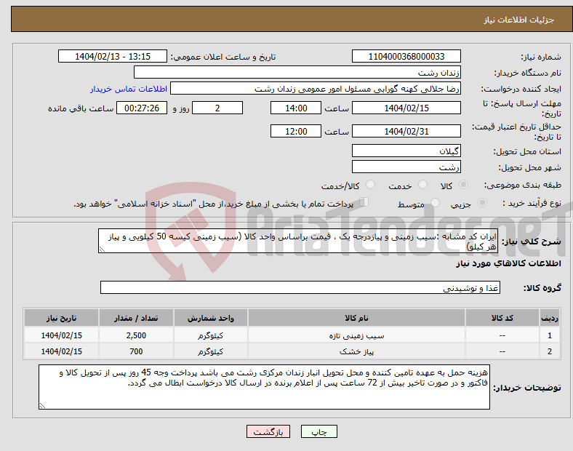The height and width of the screenshot is (451, 573).
Task: Select the سیب زمینی تازه item cell
Action: point(356,335)
